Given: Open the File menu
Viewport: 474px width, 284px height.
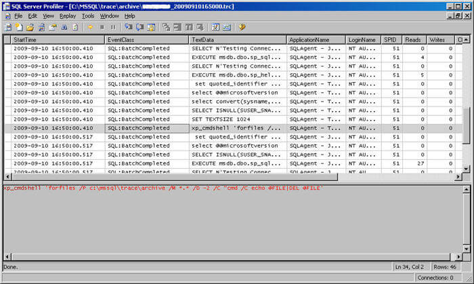Looking at the screenshot, I should coord(18,16).
